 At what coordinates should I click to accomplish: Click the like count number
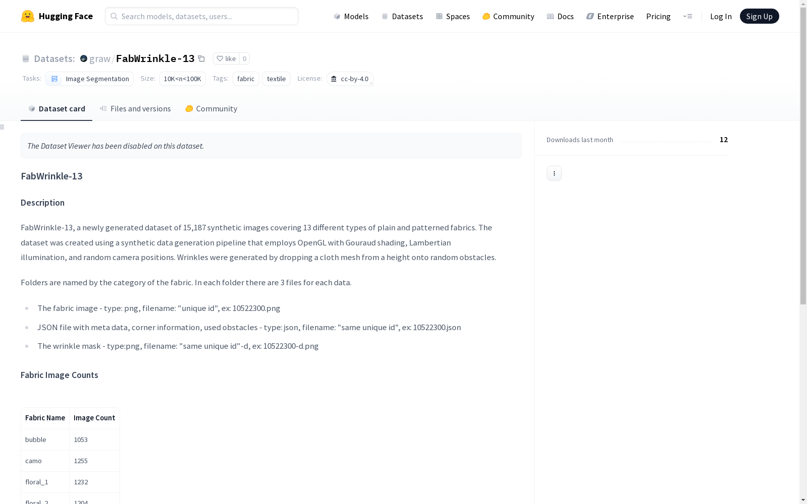[x=245, y=58]
